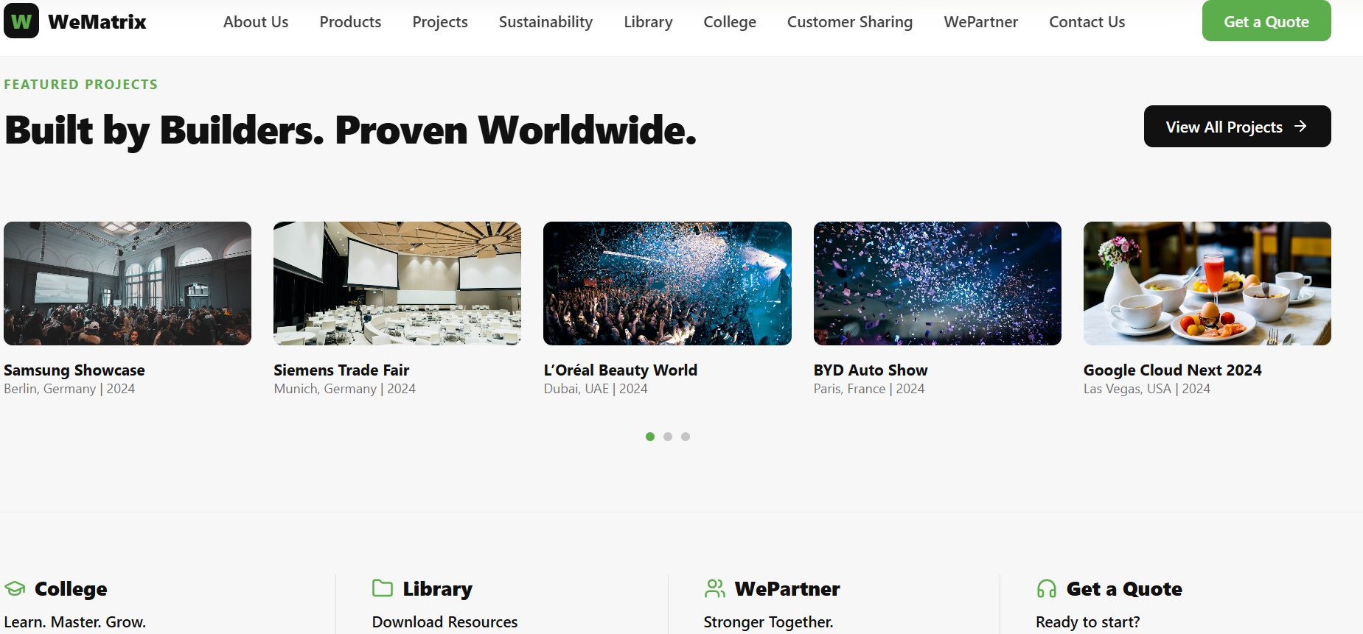Click the FEATURED PROJECTS label
The width and height of the screenshot is (1363, 634).
81,85
